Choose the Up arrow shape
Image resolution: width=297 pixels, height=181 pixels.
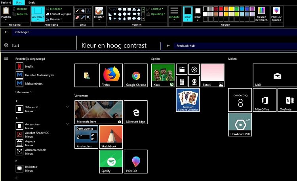pyautogui.click(x=139, y=14)
